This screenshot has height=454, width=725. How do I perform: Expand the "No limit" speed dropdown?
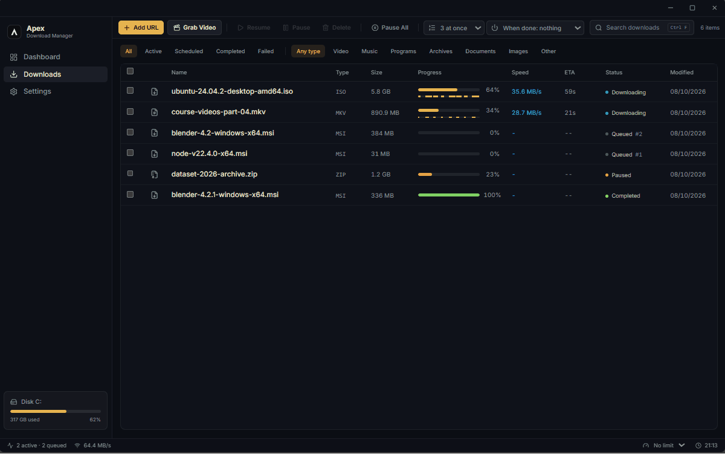pyautogui.click(x=663, y=446)
